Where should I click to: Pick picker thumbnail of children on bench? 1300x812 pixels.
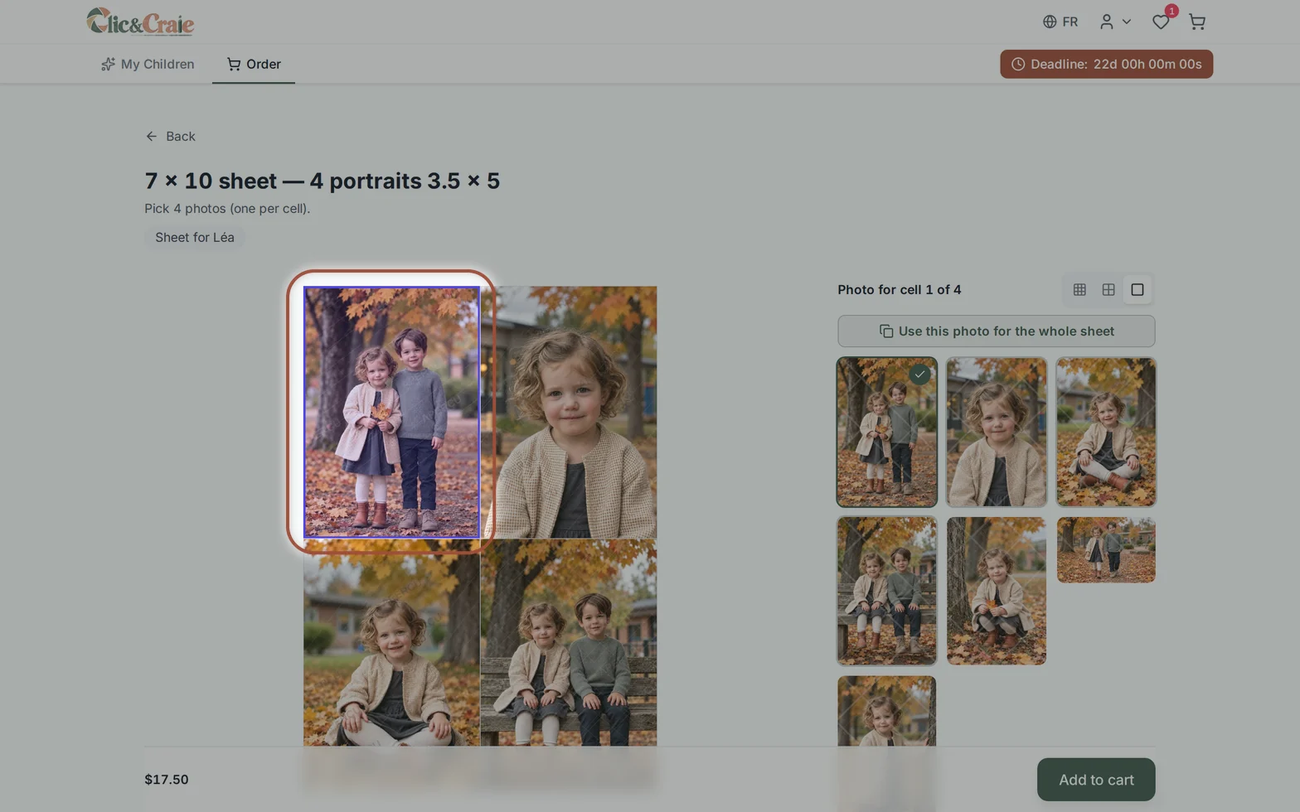pos(886,591)
